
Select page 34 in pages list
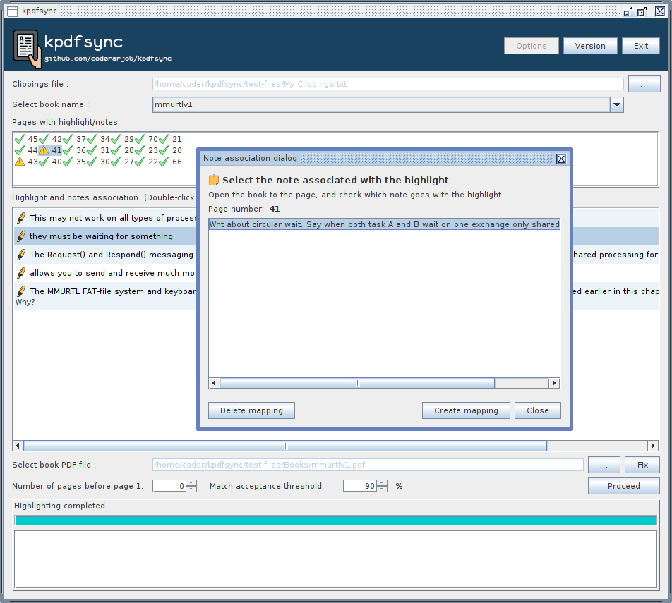pos(99,139)
